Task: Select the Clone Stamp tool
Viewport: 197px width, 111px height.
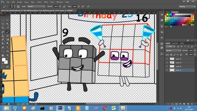Action: coord(3,36)
